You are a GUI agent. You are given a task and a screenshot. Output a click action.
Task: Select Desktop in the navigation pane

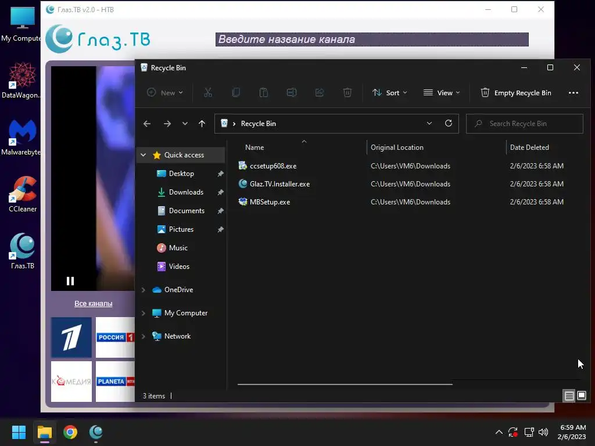[x=181, y=173]
